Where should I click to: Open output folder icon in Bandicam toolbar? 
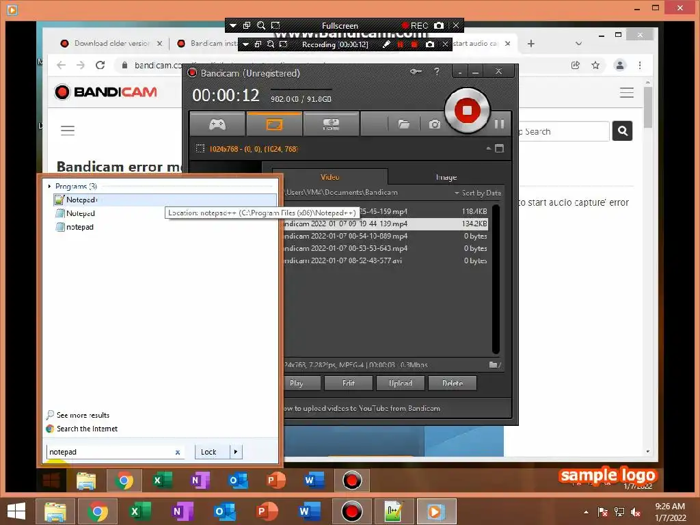pos(403,124)
